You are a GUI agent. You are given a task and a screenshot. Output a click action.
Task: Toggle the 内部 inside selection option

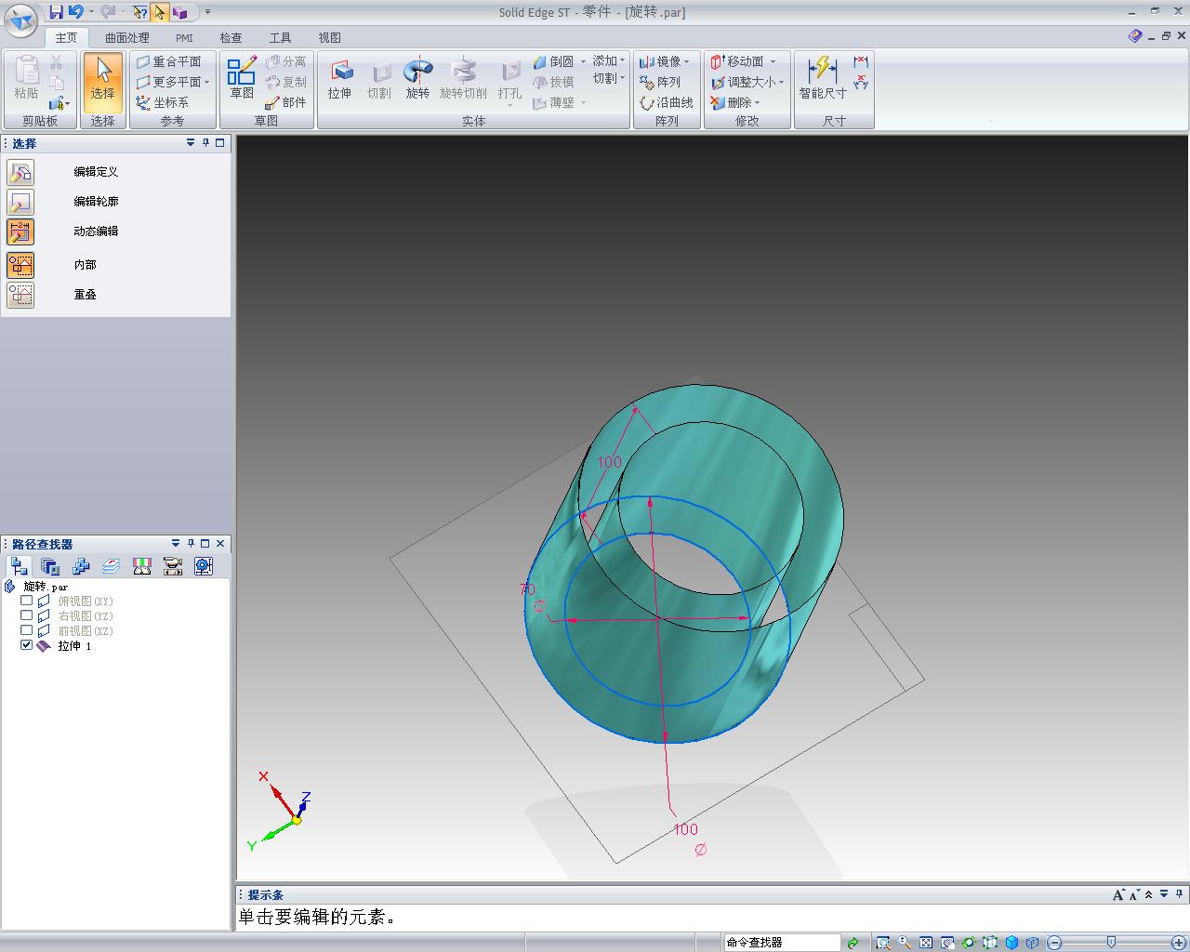click(x=20, y=265)
